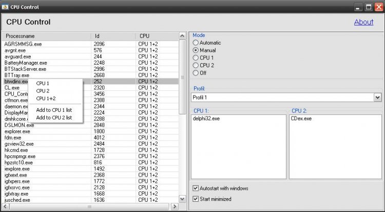
Task: Set mode to Off
Action: coord(196,73)
